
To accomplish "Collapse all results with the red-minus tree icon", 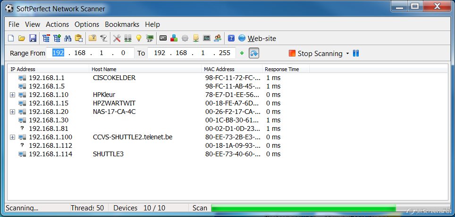I will pyautogui.click(x=46, y=38).
